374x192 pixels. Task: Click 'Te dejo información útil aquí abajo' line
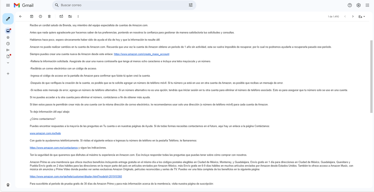click(x=50, y=112)
